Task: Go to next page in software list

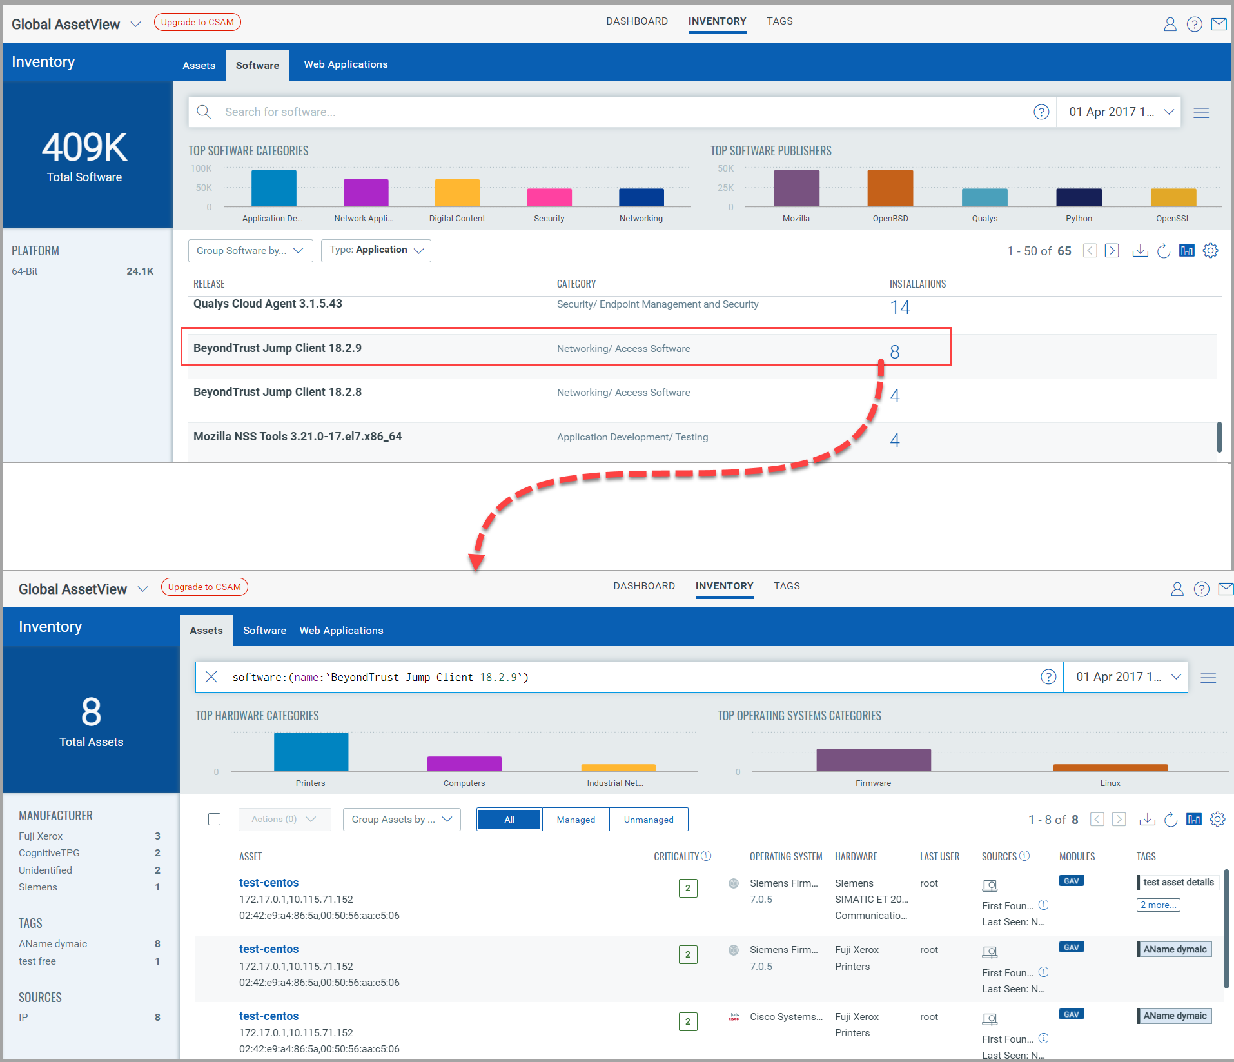Action: pos(1112,251)
